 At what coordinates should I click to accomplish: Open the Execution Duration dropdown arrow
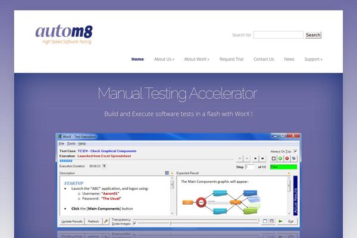tap(104, 166)
